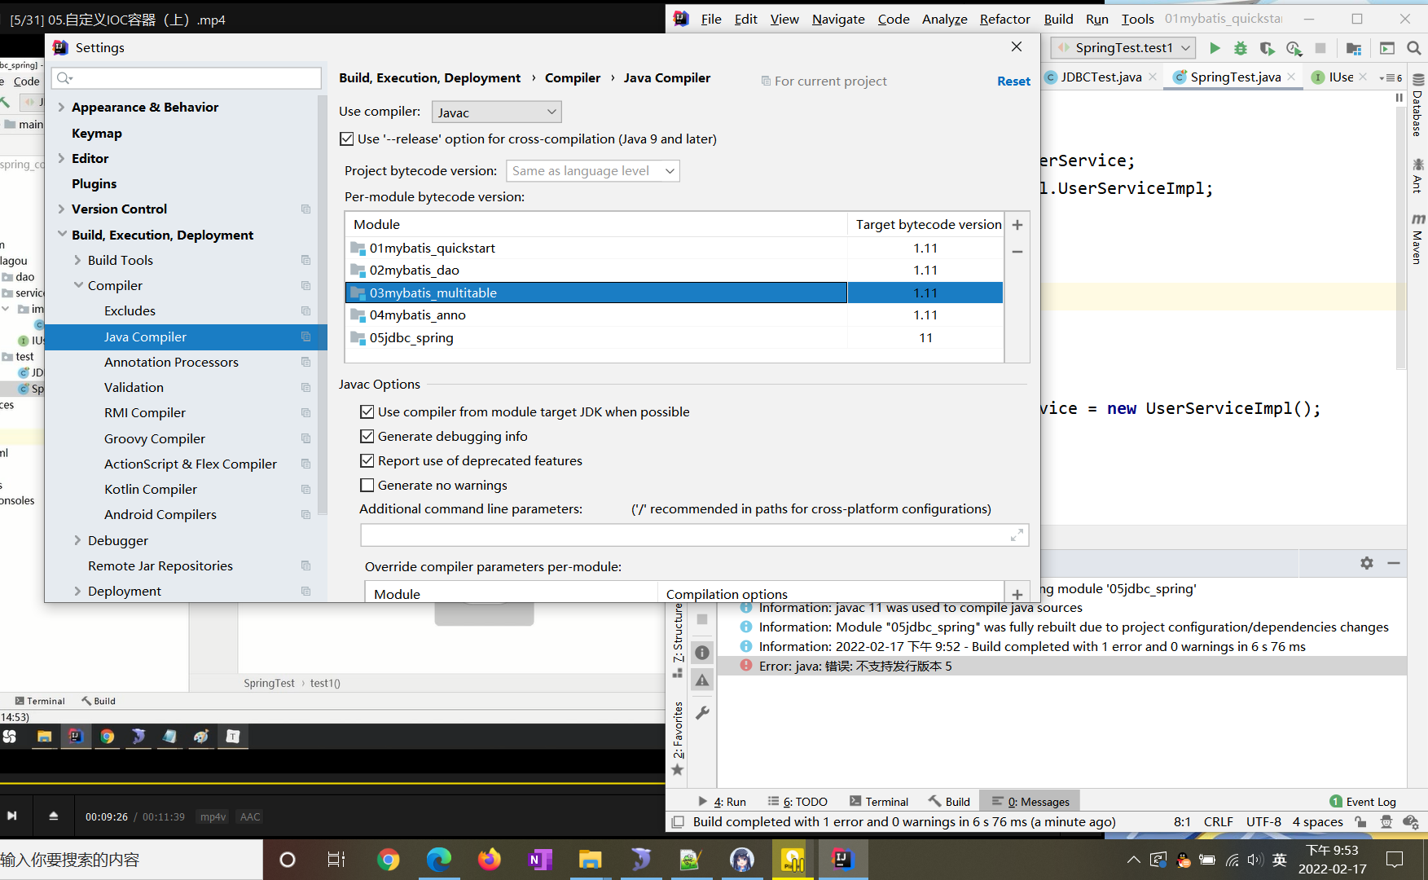Click Chrome icon in Windows taskbar
Image resolution: width=1428 pixels, height=880 pixels.
(389, 860)
